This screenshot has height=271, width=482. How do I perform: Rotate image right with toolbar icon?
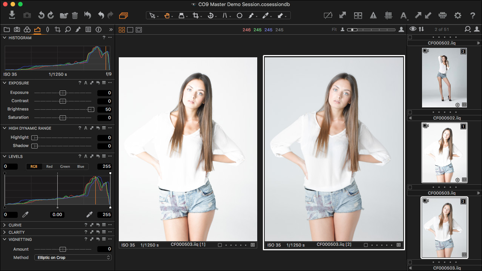point(51,15)
